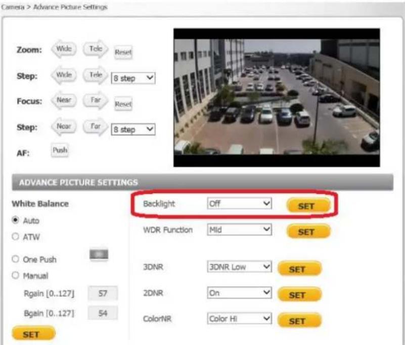This screenshot has width=405, height=345.
Task: Click the Zoom Tele arrow button
Action: (x=96, y=49)
